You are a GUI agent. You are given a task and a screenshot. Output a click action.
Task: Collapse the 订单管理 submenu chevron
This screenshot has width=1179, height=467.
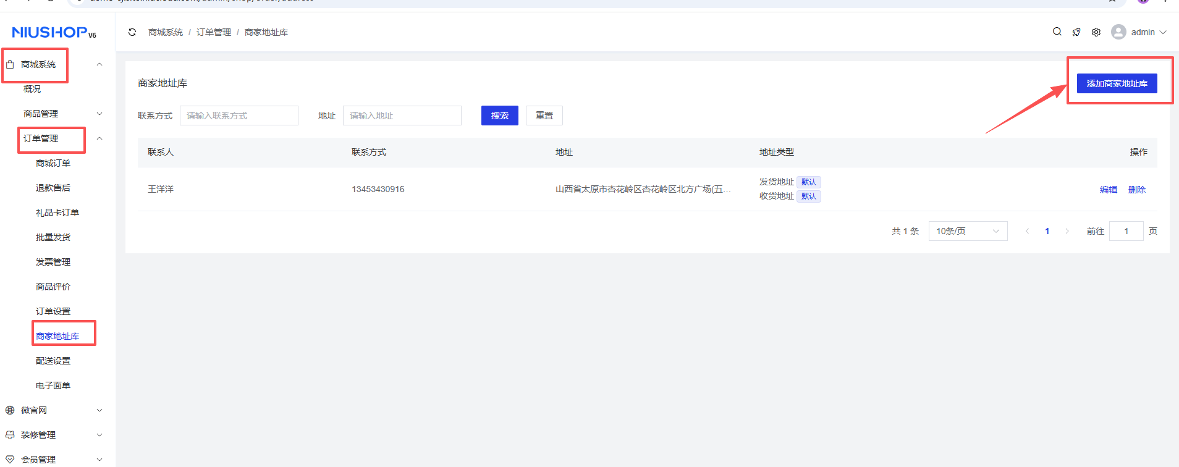[x=99, y=138]
